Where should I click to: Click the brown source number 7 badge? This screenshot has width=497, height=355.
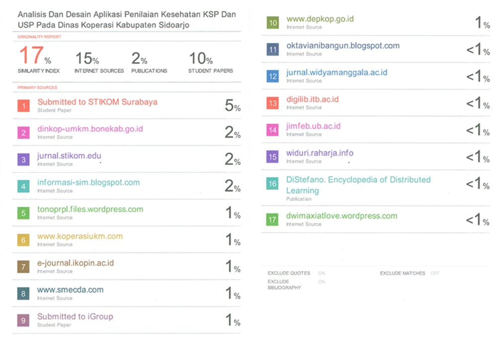23,266
